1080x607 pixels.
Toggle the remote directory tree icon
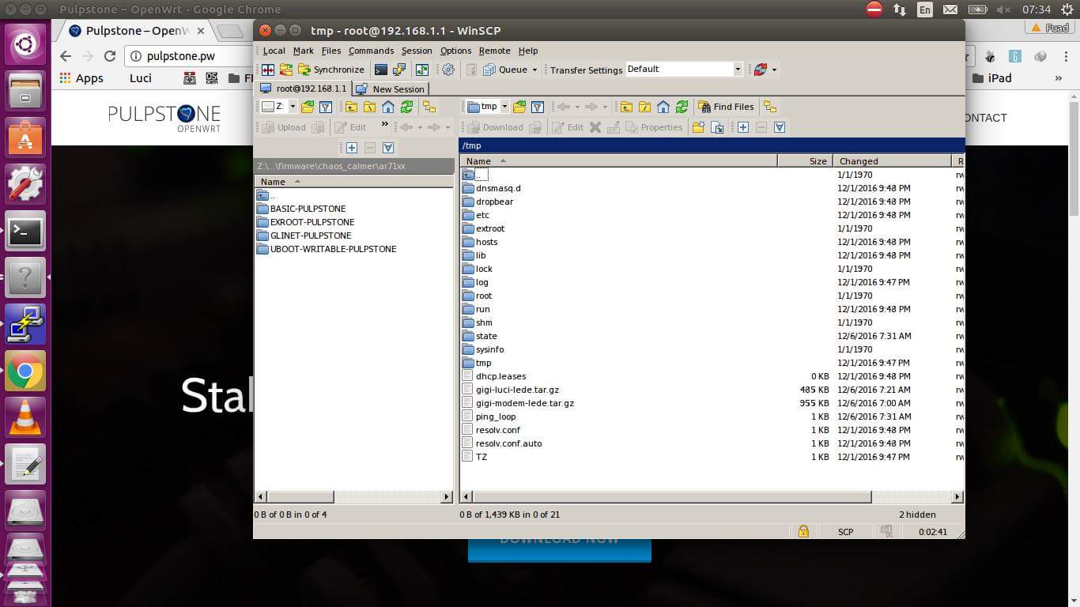point(769,107)
